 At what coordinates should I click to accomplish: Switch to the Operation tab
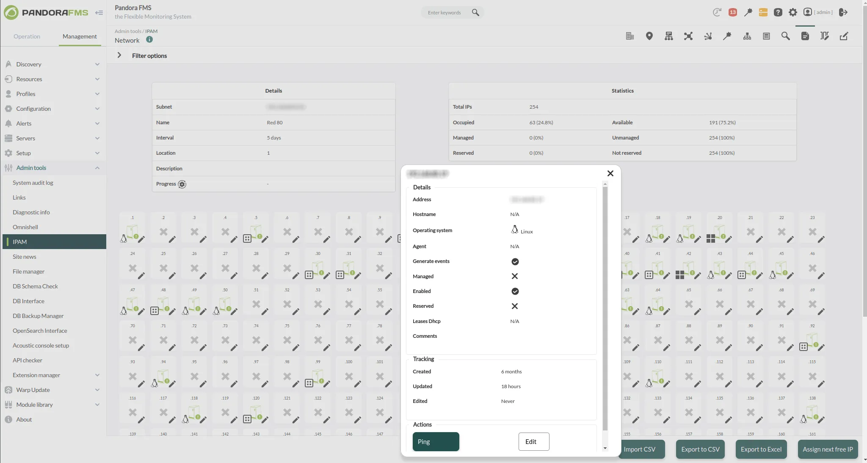coord(27,36)
